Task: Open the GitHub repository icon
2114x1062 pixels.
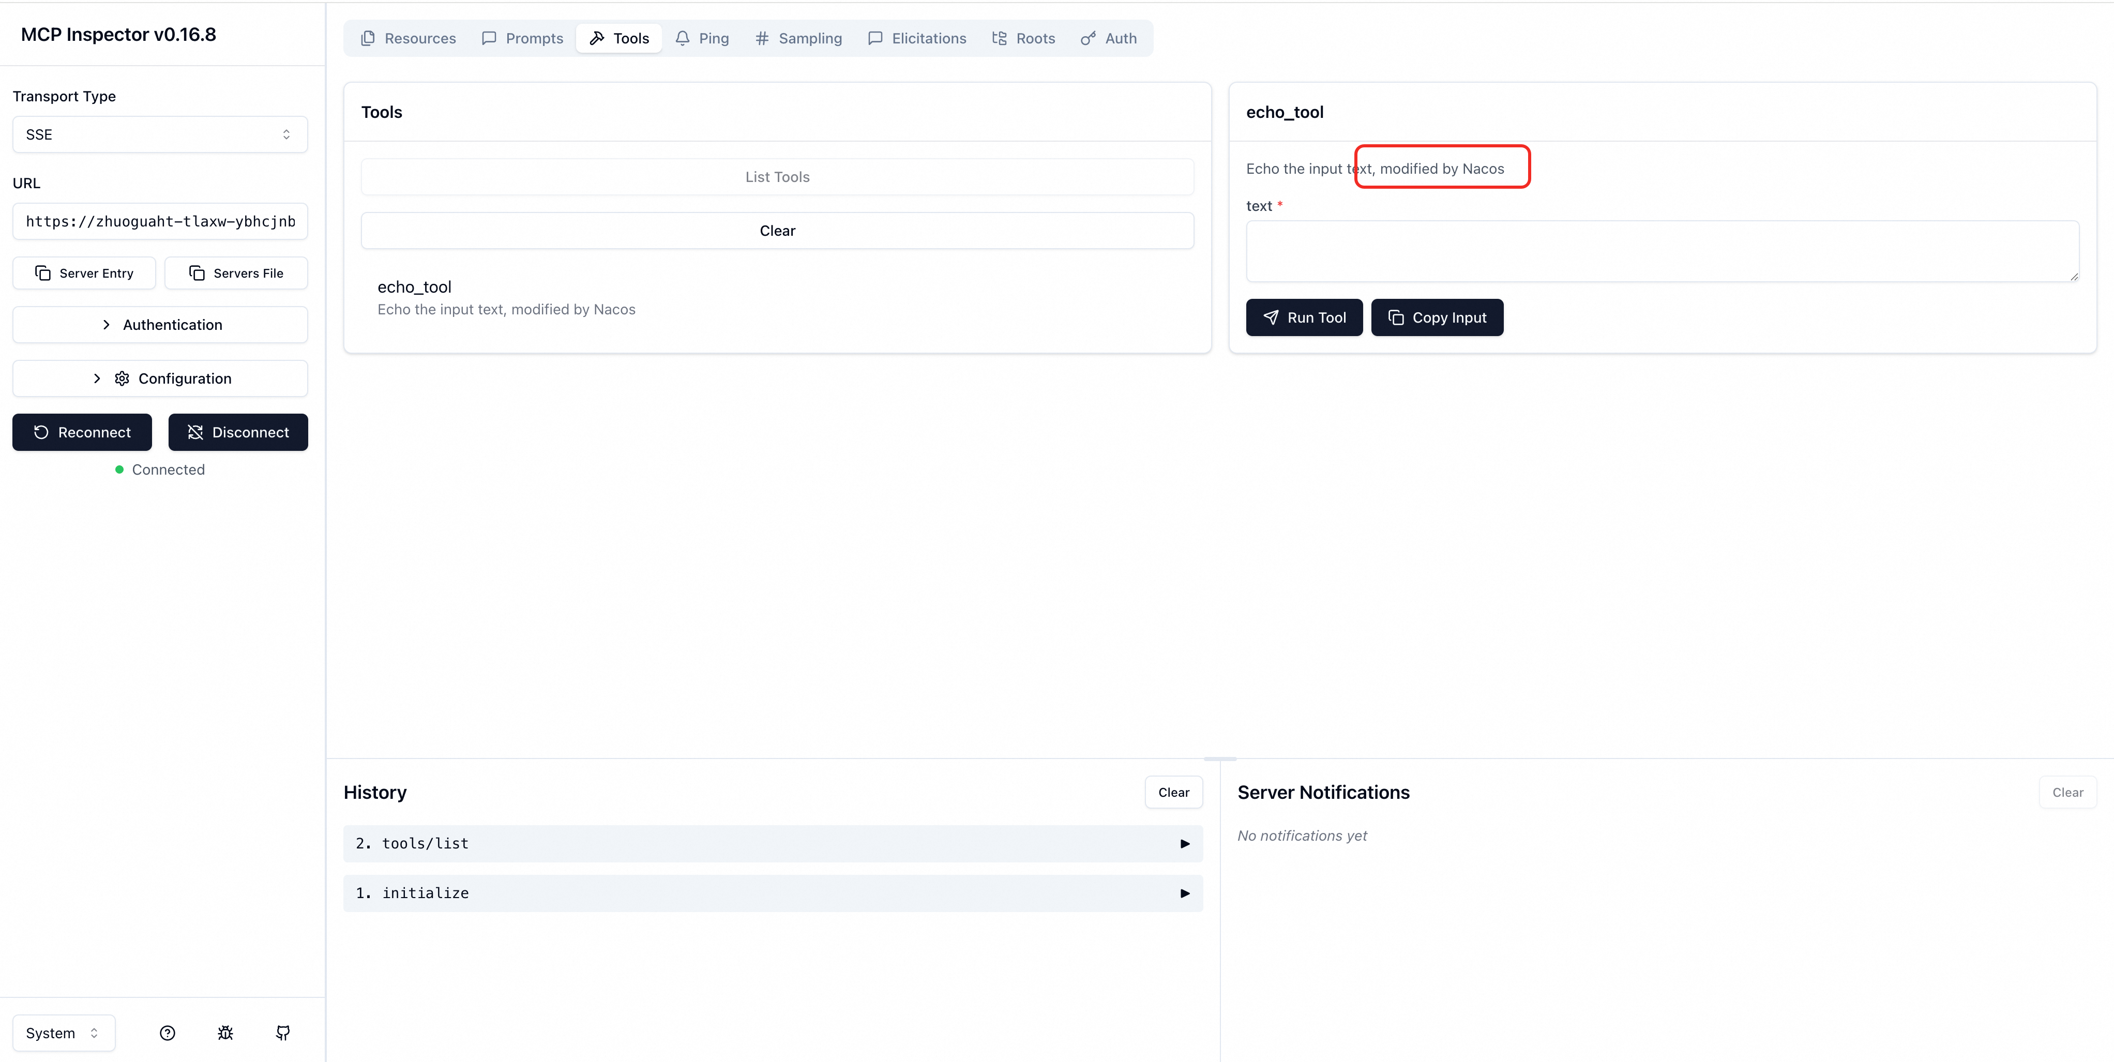Action: tap(283, 1033)
